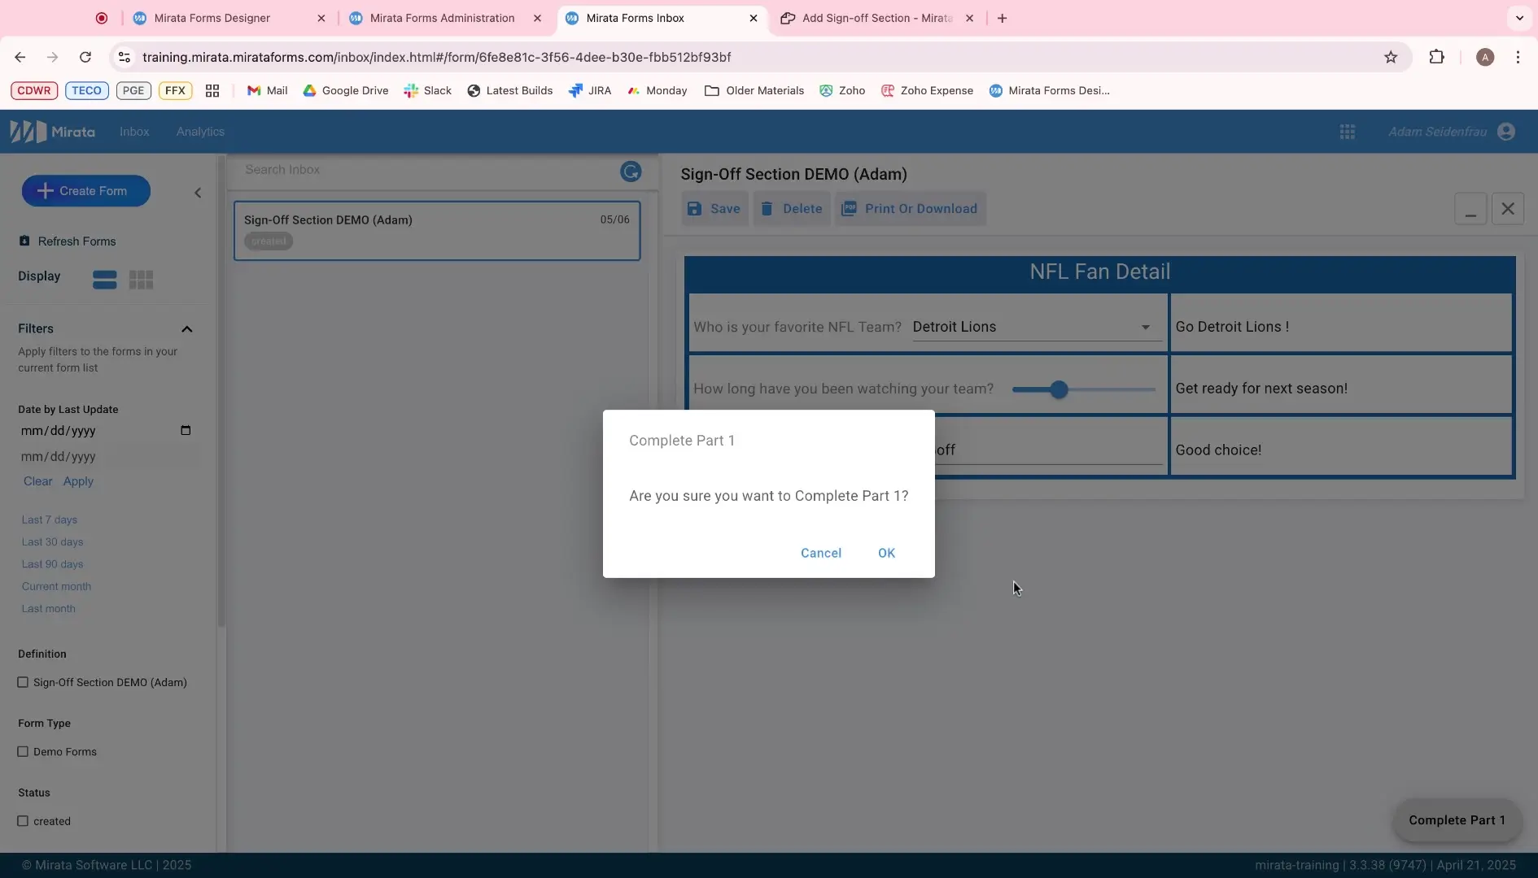Collapse the Filters section
Viewport: 1538px width, 878px height.
pyautogui.click(x=188, y=329)
